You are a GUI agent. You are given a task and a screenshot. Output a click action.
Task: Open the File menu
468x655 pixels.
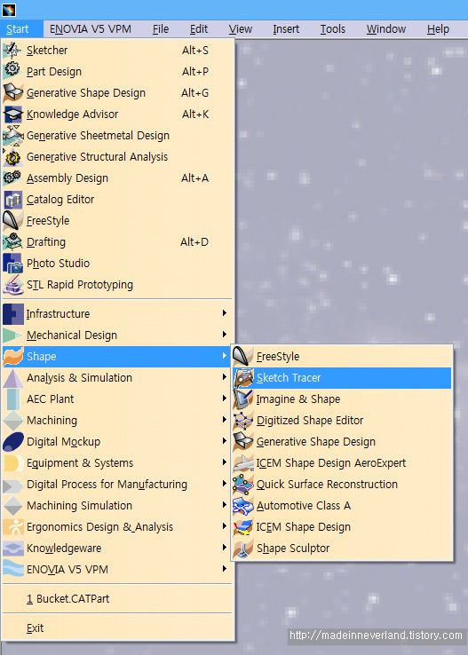[161, 29]
